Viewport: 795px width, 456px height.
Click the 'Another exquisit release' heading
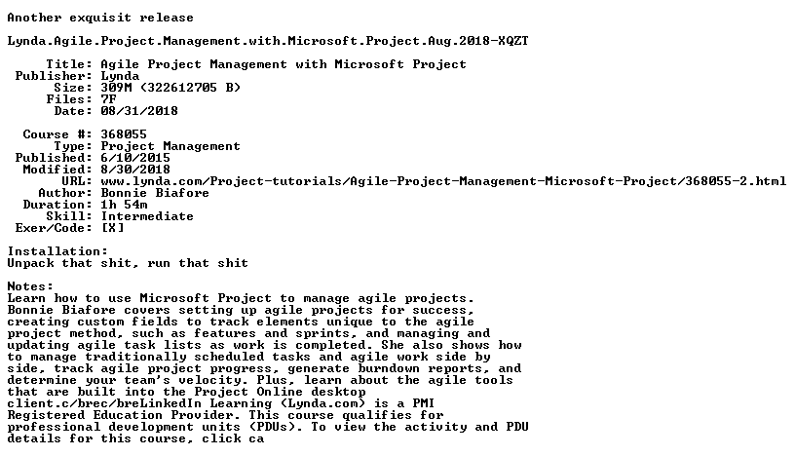(100, 18)
